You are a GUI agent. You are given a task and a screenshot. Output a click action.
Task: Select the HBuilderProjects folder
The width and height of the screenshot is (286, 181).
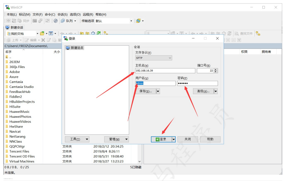(22, 102)
